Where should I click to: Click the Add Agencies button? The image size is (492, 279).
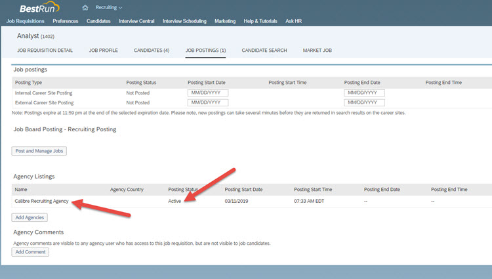tap(30, 217)
